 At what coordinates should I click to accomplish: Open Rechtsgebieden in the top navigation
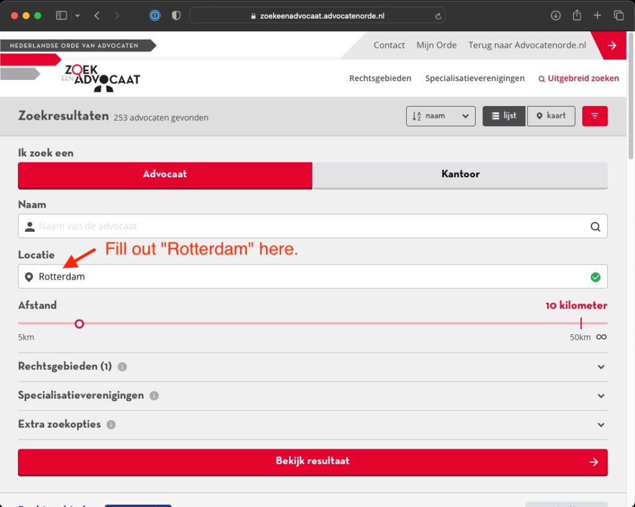[x=380, y=78]
